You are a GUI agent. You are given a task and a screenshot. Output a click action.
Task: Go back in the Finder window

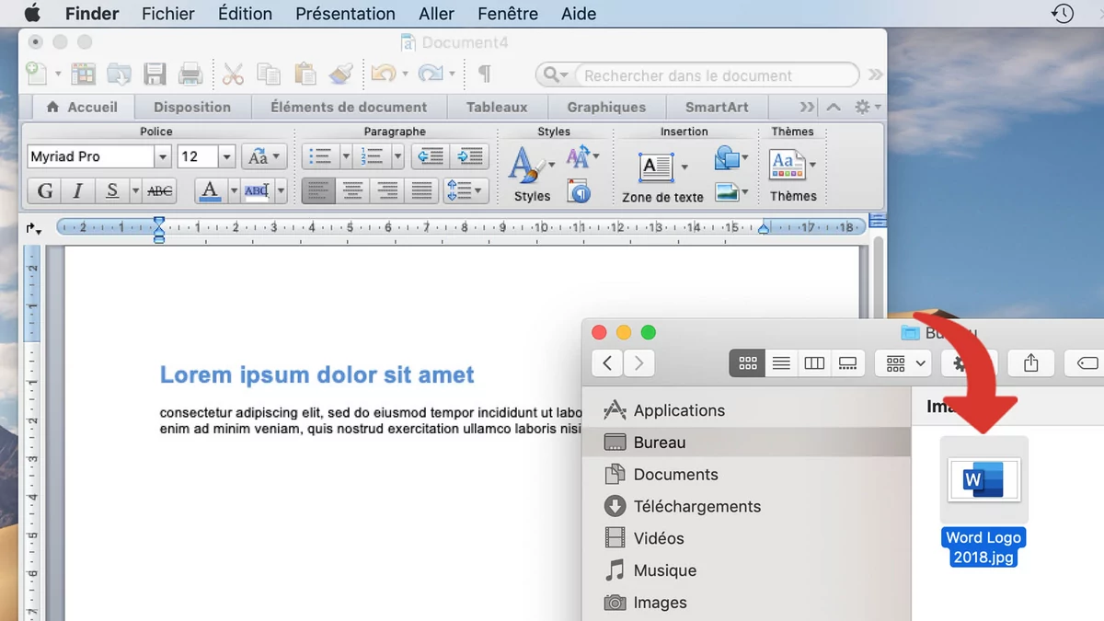(607, 363)
